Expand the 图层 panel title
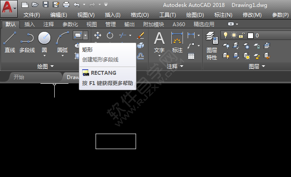This screenshot has width=291, height=177. pos(257,66)
